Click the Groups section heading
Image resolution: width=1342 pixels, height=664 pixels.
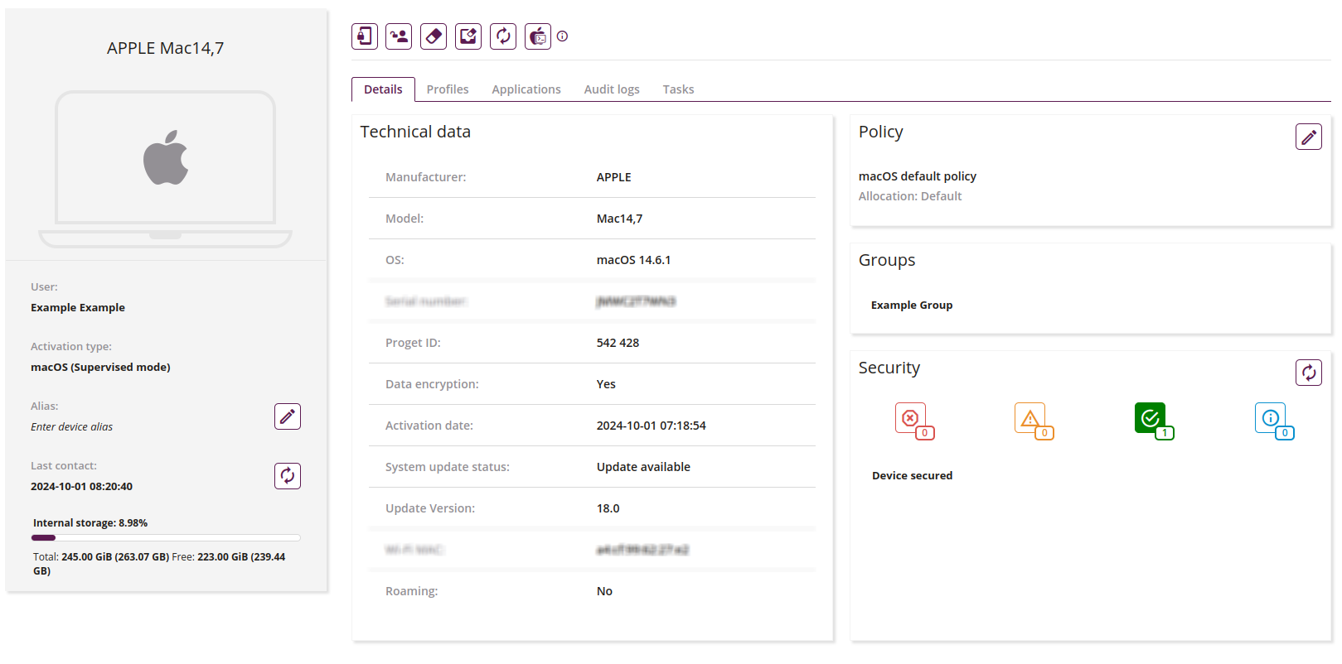[887, 260]
